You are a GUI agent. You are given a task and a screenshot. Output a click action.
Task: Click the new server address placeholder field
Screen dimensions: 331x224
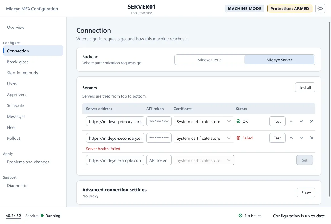click(x=115, y=160)
